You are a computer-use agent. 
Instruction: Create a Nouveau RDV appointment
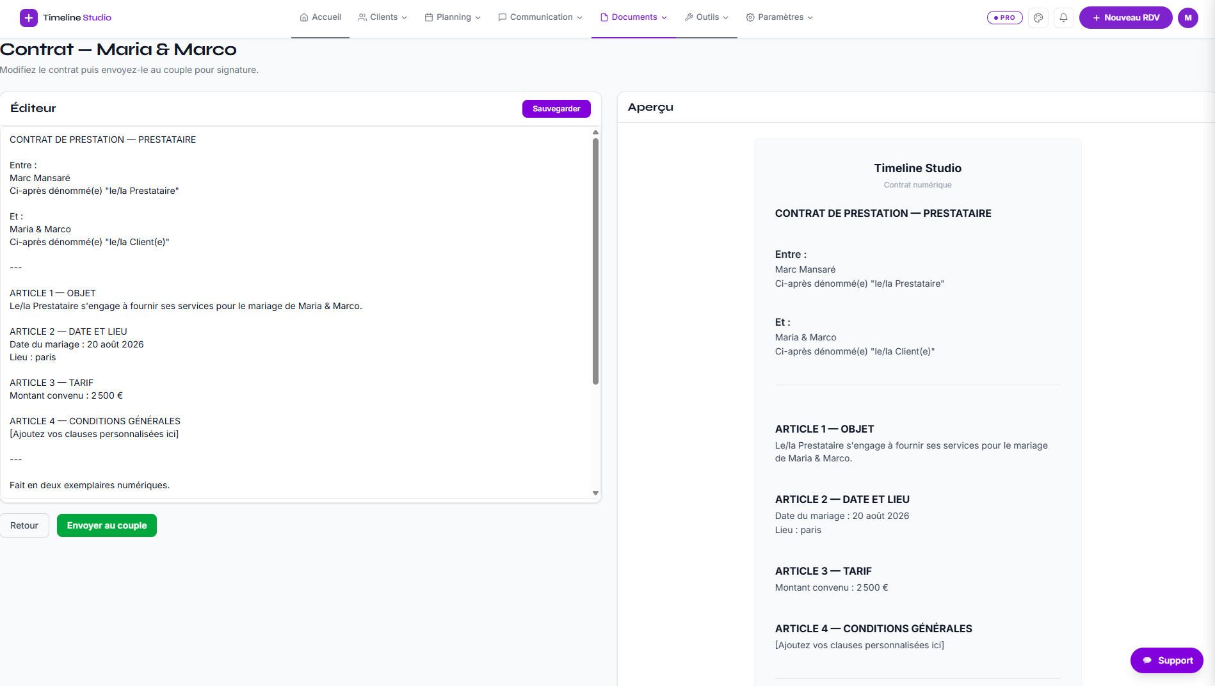(x=1125, y=18)
